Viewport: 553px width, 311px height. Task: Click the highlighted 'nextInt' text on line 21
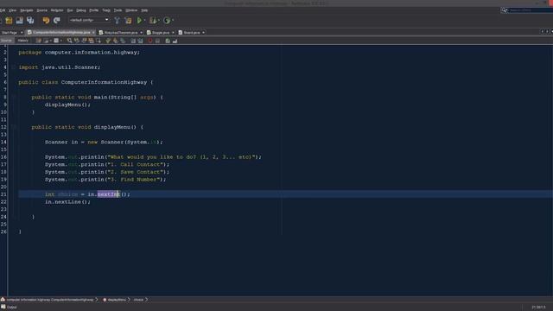[109, 194]
